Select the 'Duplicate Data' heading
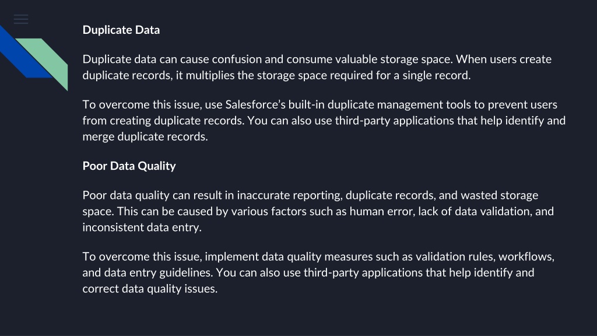The height and width of the screenshot is (336, 597). click(x=121, y=30)
